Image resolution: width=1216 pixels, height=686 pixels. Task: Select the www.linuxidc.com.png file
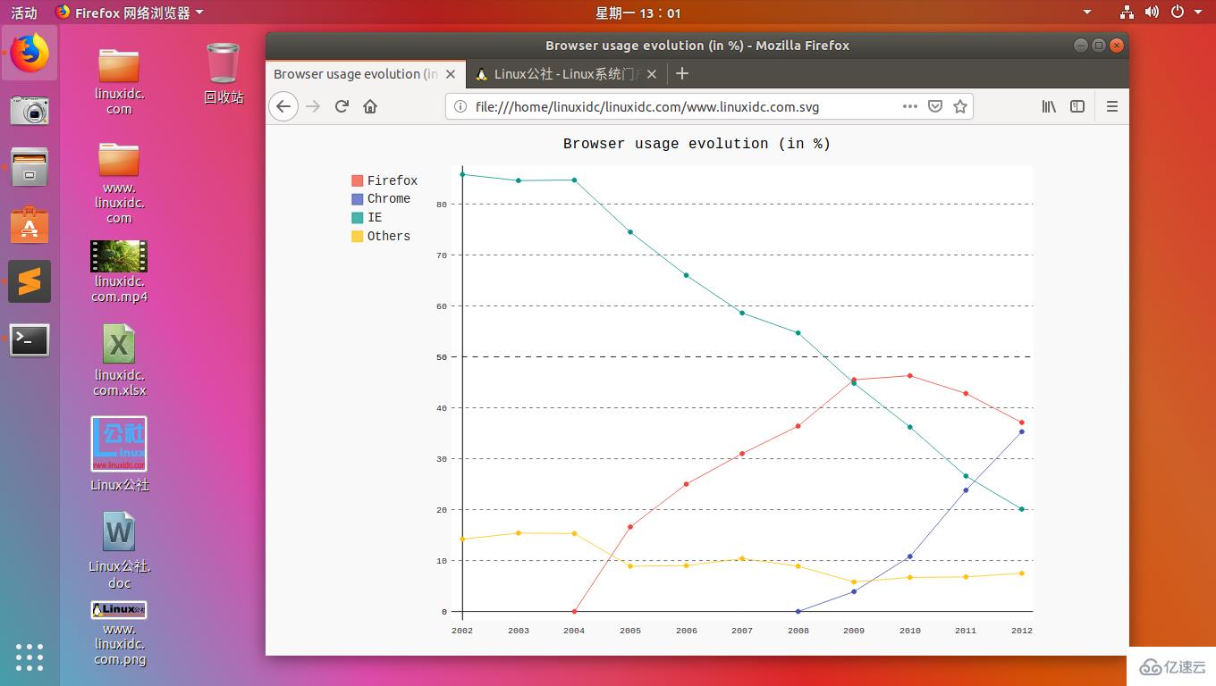click(119, 633)
